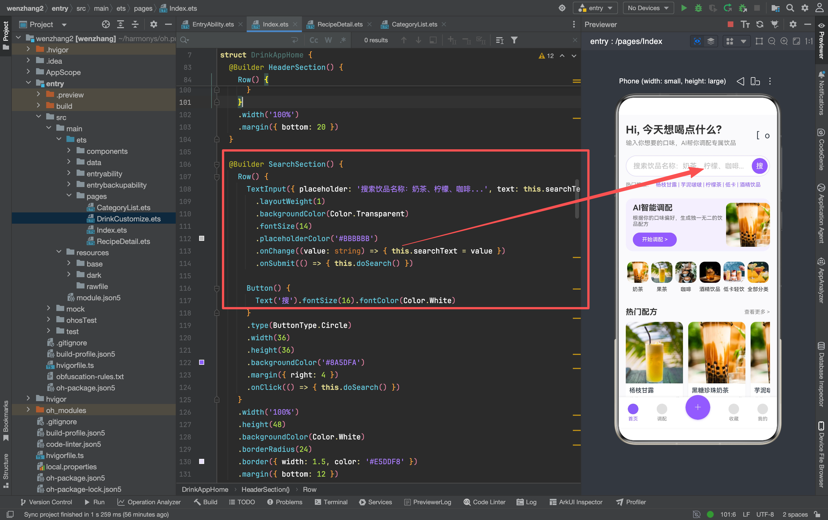Refresh the Previewer
828x520 pixels.
point(760,24)
